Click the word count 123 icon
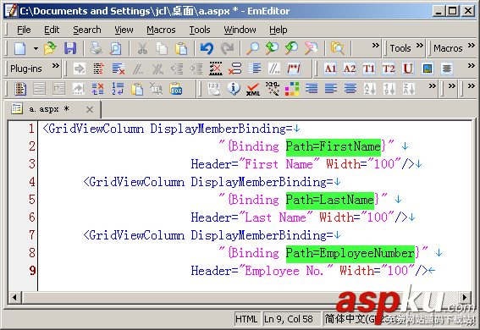 213,89
